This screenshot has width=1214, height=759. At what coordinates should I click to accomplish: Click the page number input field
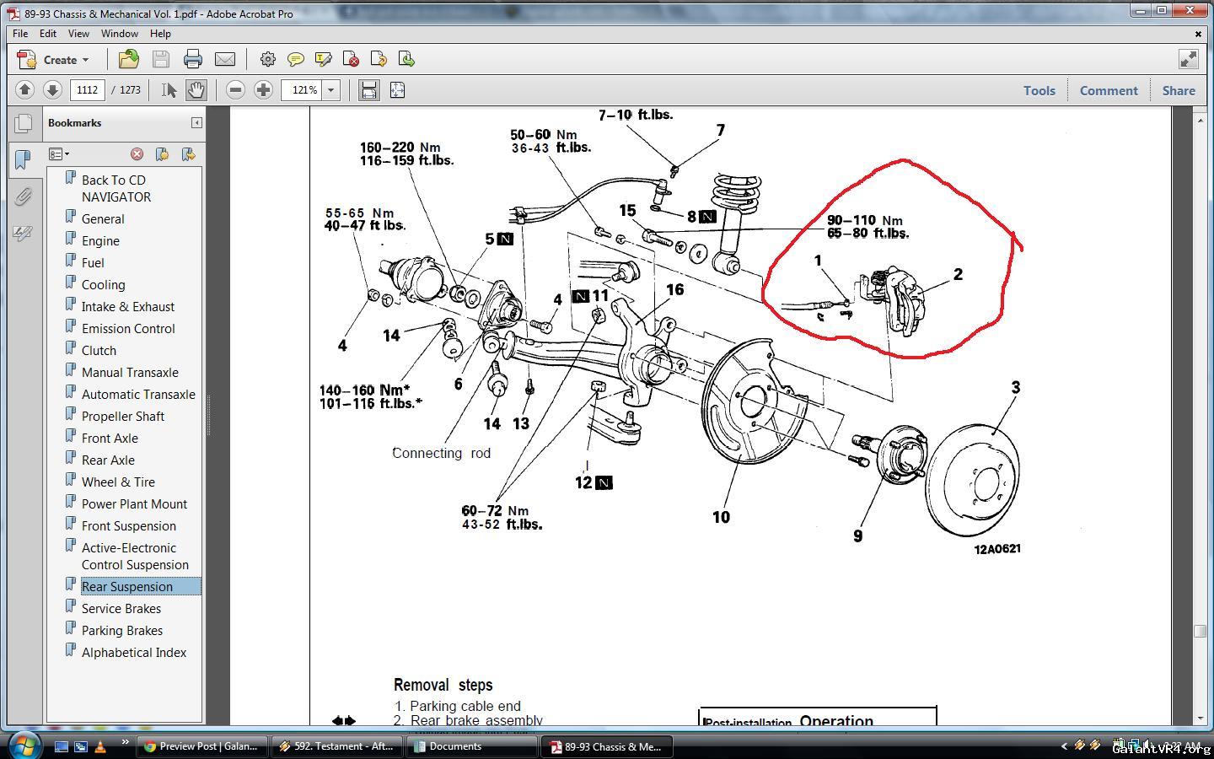pos(88,89)
